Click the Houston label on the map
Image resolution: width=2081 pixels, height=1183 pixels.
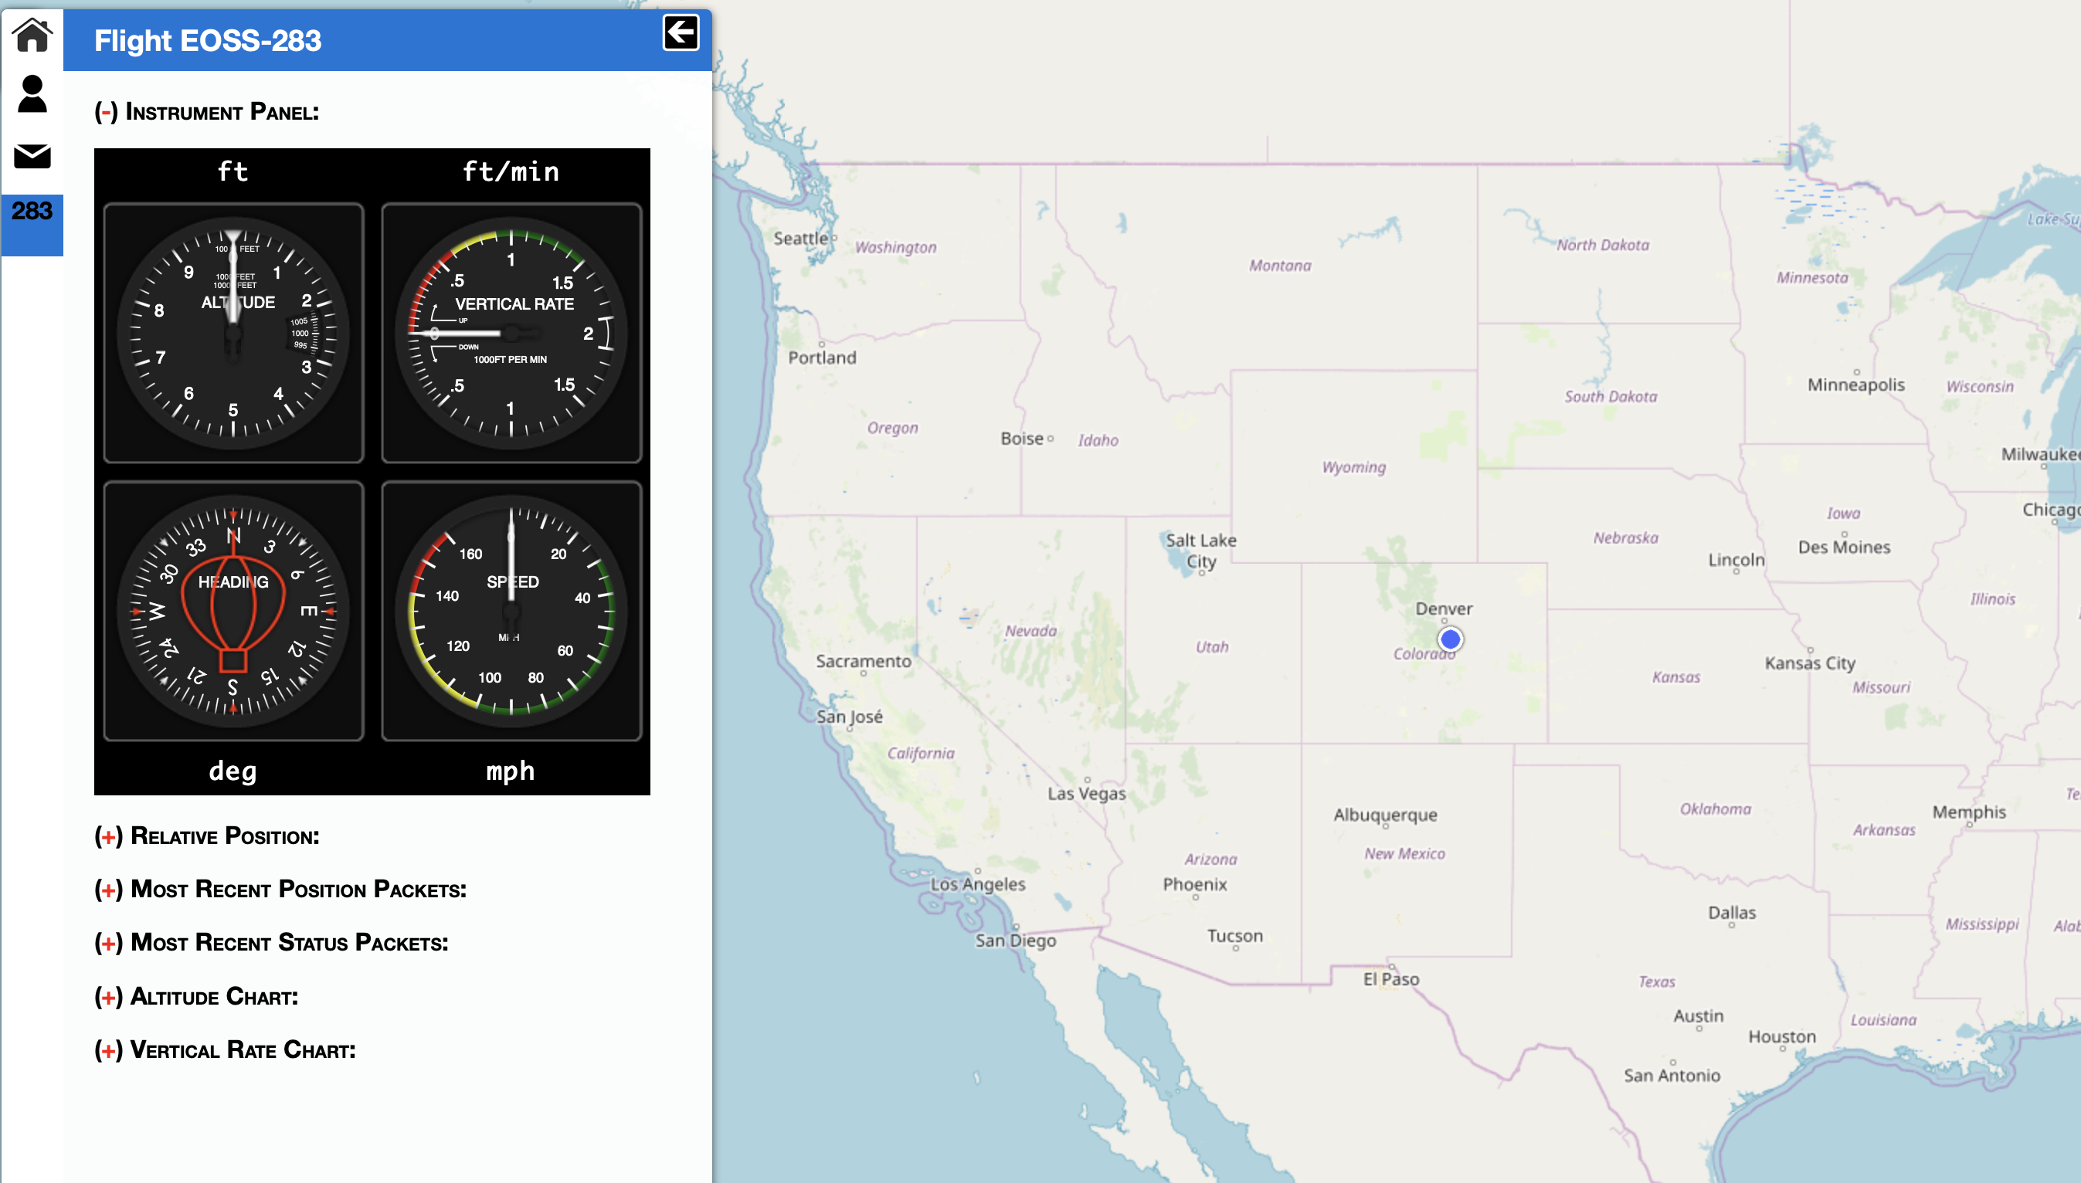pyautogui.click(x=1782, y=1037)
